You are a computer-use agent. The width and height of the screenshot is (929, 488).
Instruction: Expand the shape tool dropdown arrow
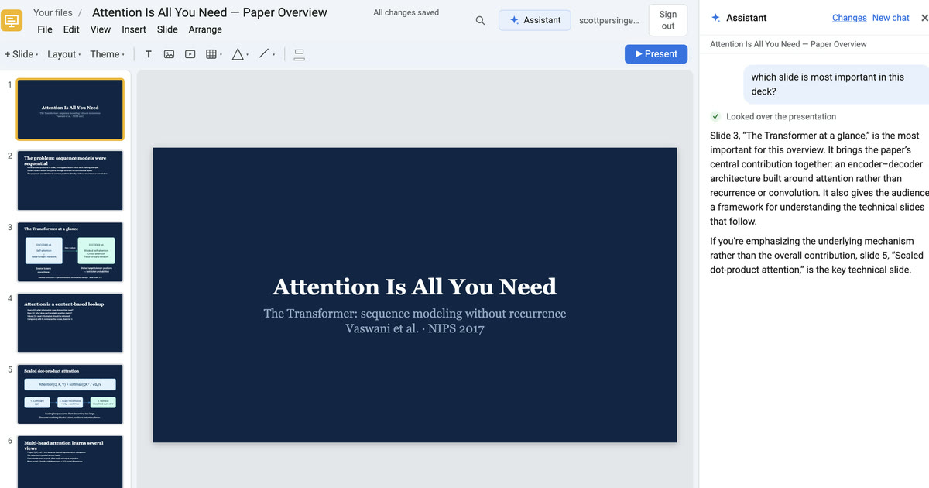pos(247,55)
